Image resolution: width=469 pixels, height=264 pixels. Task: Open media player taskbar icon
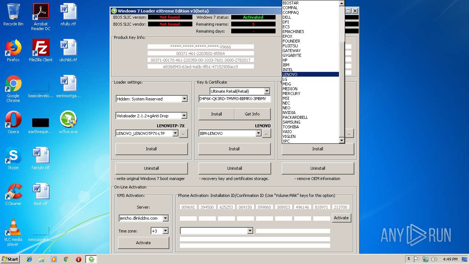click(x=54, y=259)
